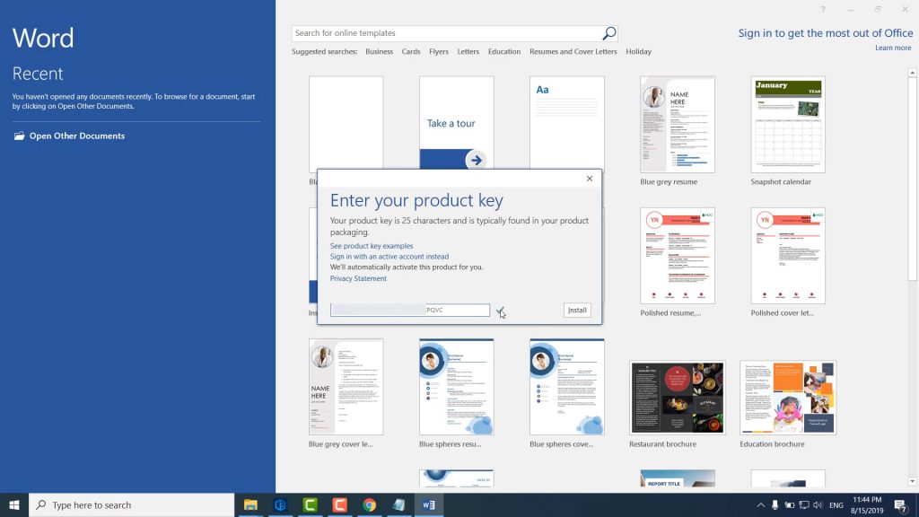The width and height of the screenshot is (919, 517).
Task: Click the notebook app icon in taskbar
Action: tap(398, 504)
